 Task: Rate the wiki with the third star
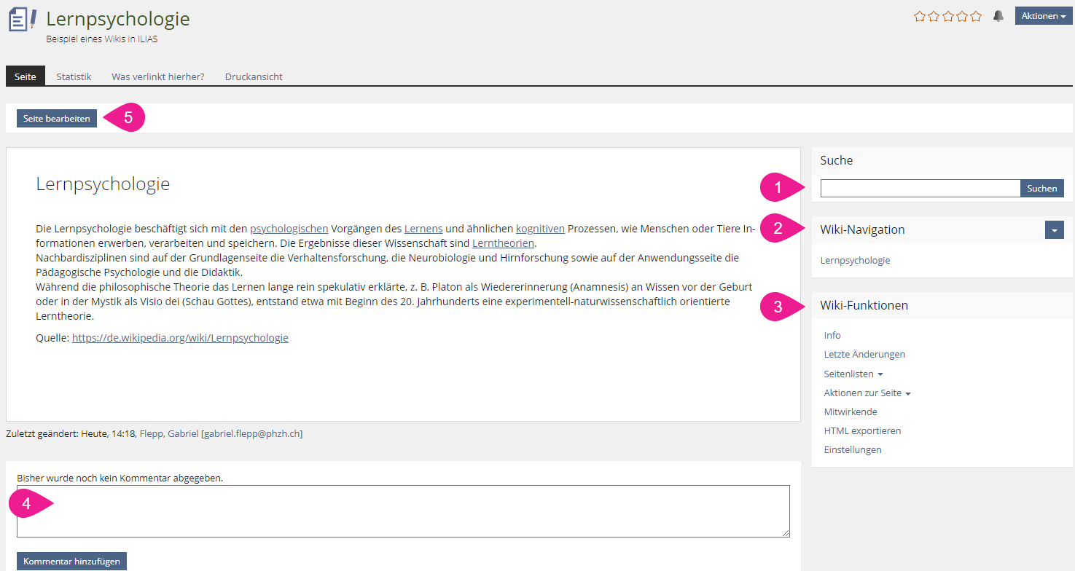click(x=948, y=16)
